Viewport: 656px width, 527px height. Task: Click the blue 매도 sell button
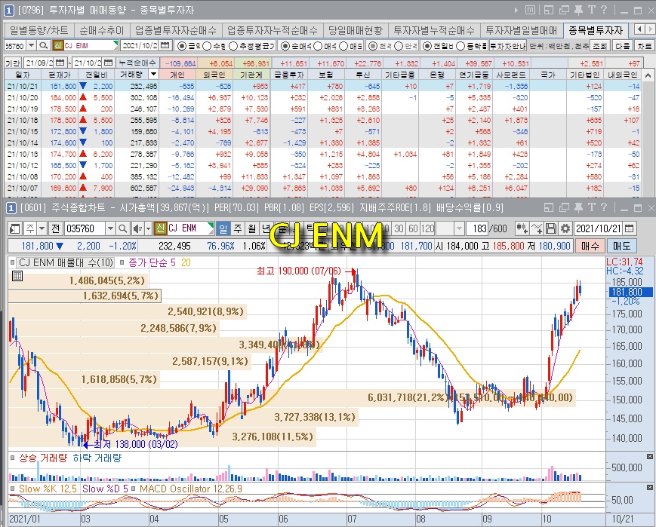621,246
